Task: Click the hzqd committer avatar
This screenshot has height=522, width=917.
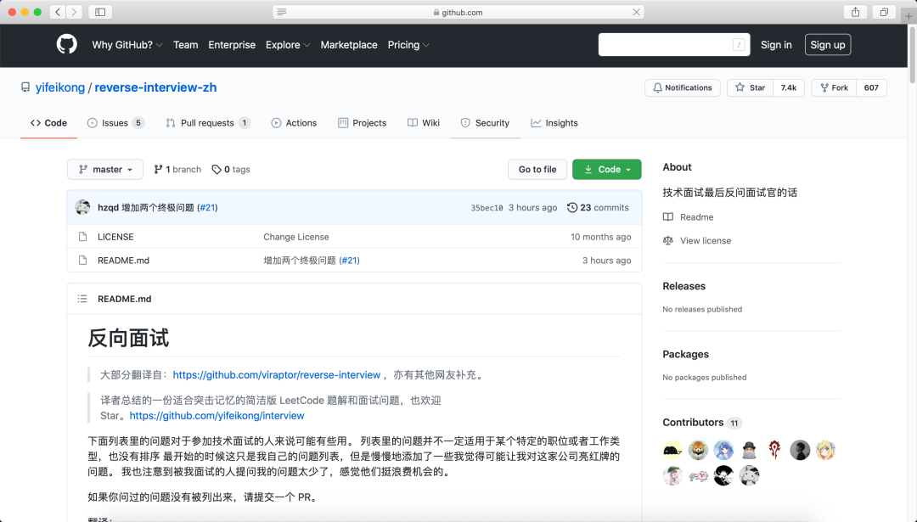Action: click(82, 207)
